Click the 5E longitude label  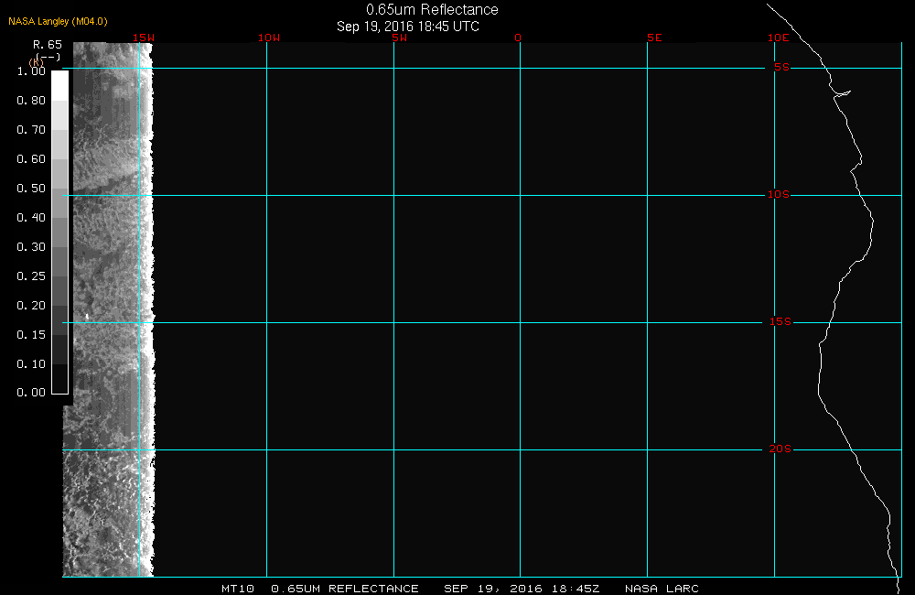pos(654,38)
